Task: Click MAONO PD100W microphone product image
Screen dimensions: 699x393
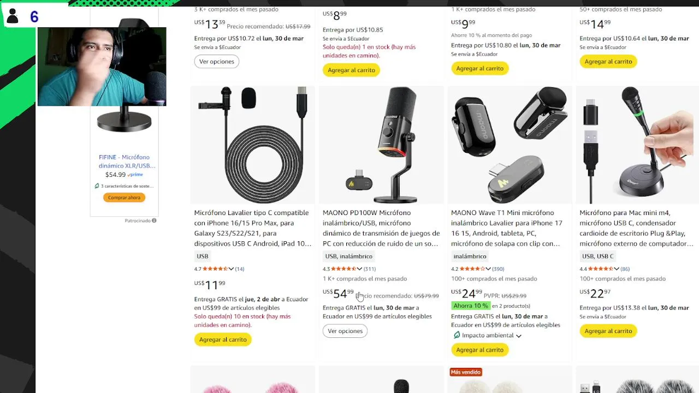Action: tap(381, 145)
